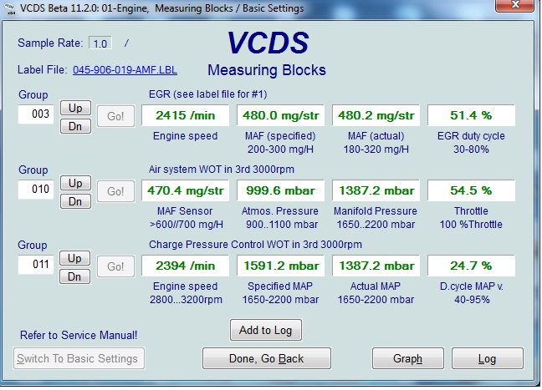Click Dn button next to group 010
This screenshot has width=542, height=390.
[x=75, y=201]
